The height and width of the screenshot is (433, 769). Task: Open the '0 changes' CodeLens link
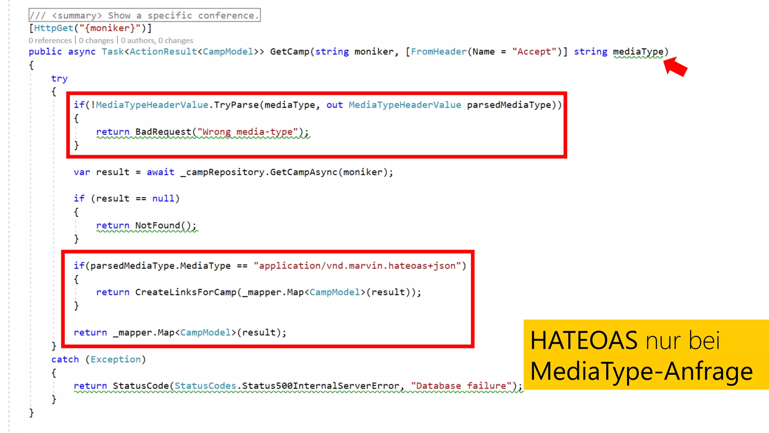coord(96,40)
